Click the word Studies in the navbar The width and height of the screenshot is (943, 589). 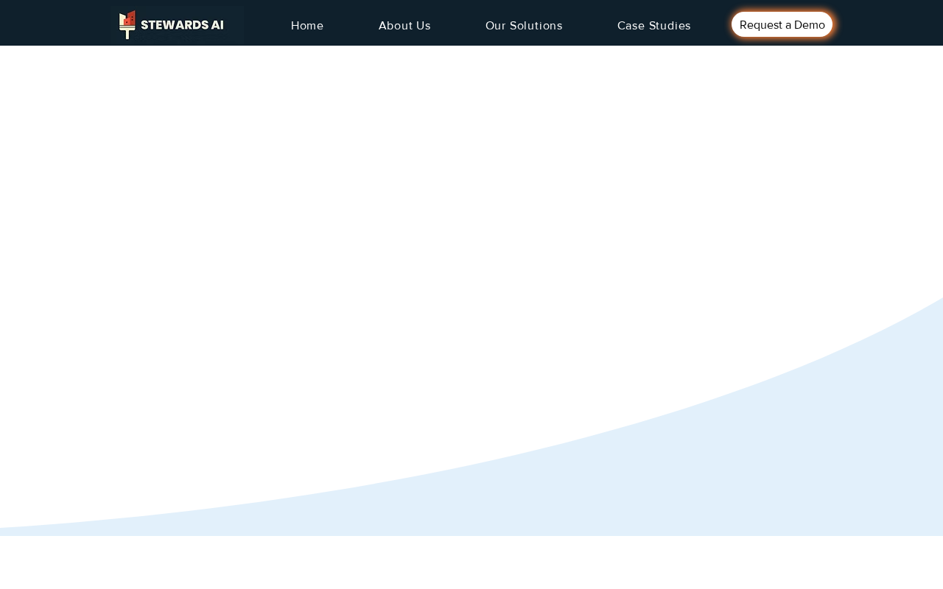coord(670,26)
